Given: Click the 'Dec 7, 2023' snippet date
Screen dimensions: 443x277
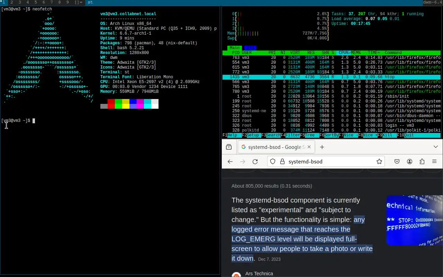Looking at the screenshot, I should coord(269,259).
